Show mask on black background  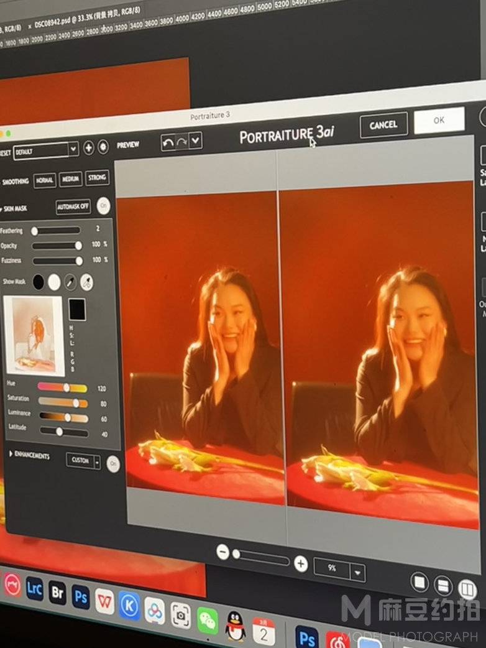coord(39,282)
